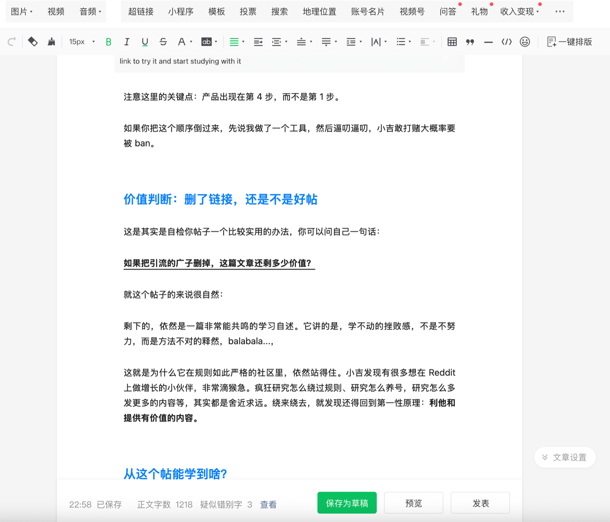Click the heading 价值判断：删了链接，还是不是好帖
This screenshot has height=522, width=610.
(220, 199)
